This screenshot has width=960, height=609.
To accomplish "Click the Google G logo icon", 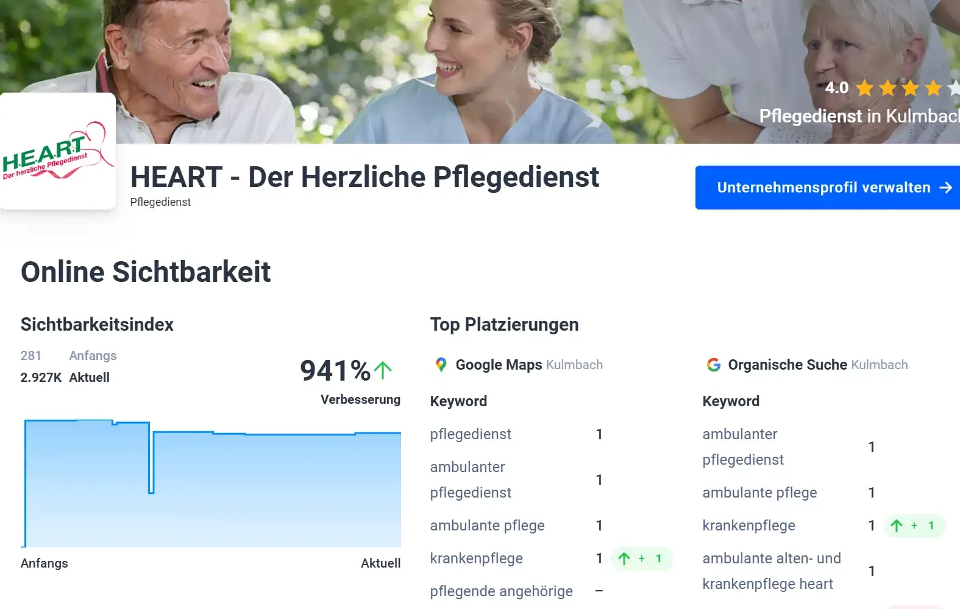I will pos(713,365).
